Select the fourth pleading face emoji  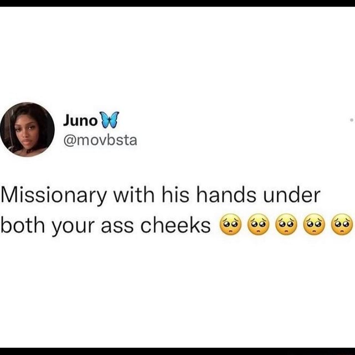(x=314, y=225)
